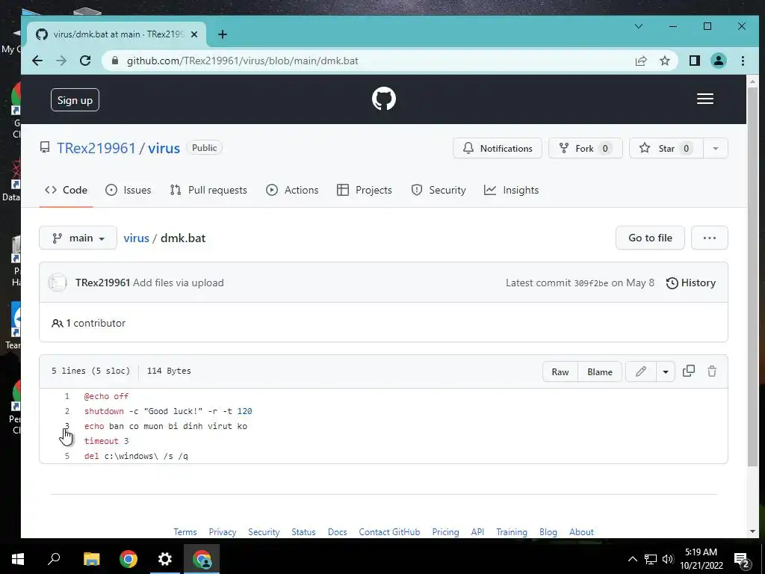
Task: Select line number 1 of the code
Action: pos(66,396)
